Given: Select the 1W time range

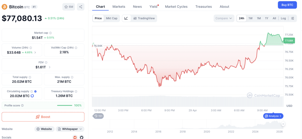Looking at the screenshot, I should 250,18.
